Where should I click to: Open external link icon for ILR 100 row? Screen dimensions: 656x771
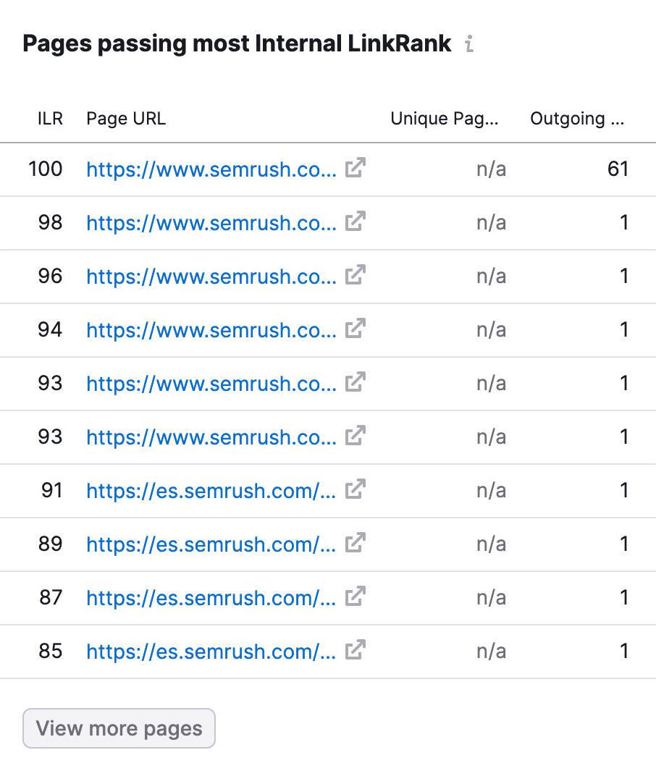(x=355, y=168)
